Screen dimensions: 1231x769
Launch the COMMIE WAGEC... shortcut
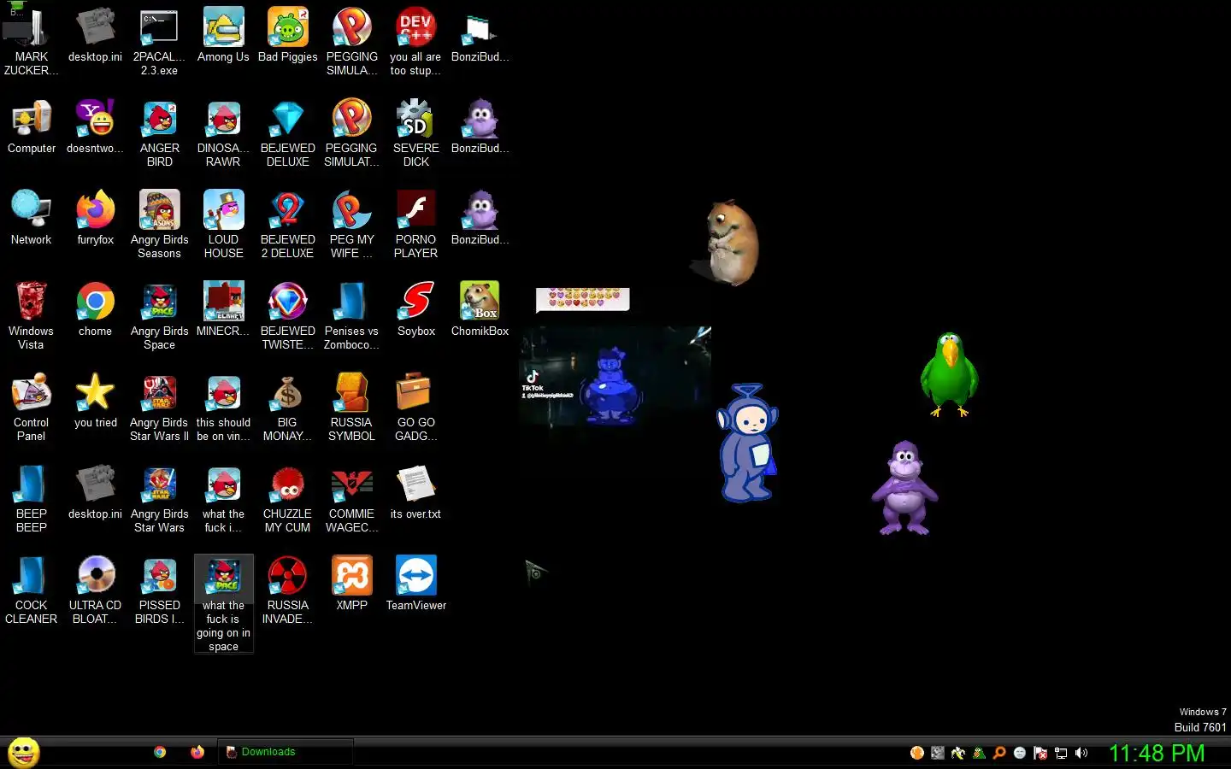[351, 499]
